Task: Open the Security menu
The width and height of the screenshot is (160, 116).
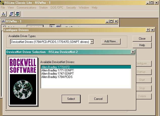Action: click(71, 8)
